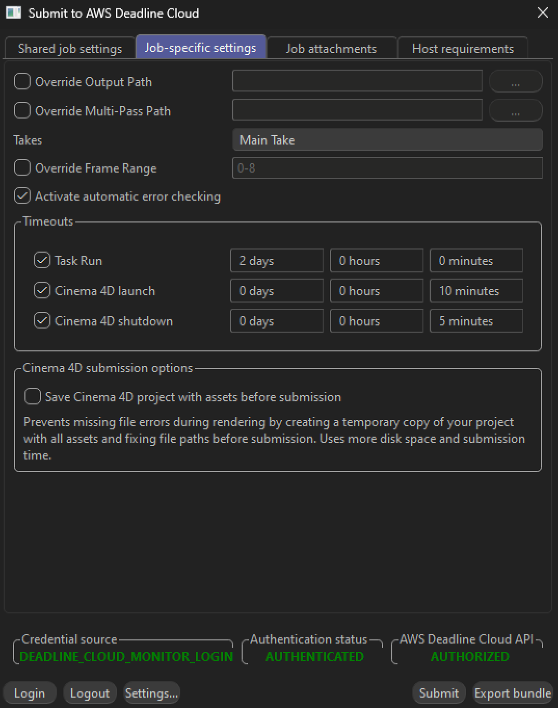The height and width of the screenshot is (708, 558).
Task: Switch to the Host requirements tab
Action: (462, 48)
